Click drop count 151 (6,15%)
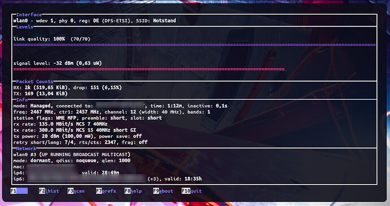Viewport: 390px width, 206px height. point(106,87)
